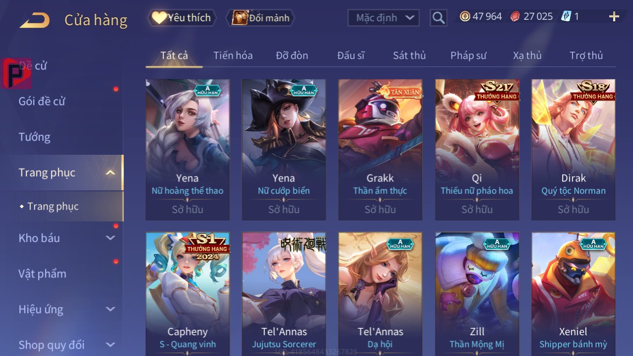Click the gold coin balance icon
This screenshot has width=633, height=356.
465,16
